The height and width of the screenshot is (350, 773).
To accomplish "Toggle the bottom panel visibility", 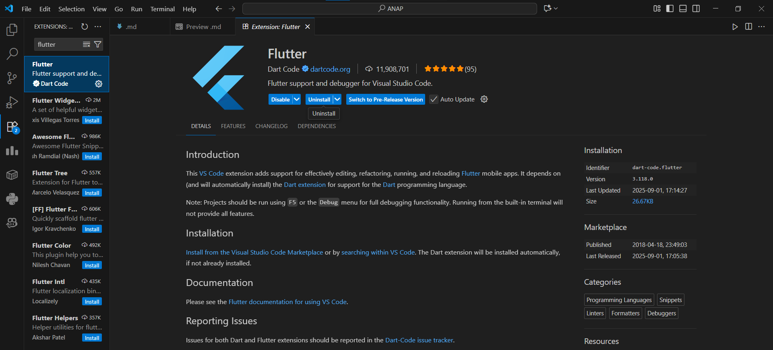I will pyautogui.click(x=683, y=8).
